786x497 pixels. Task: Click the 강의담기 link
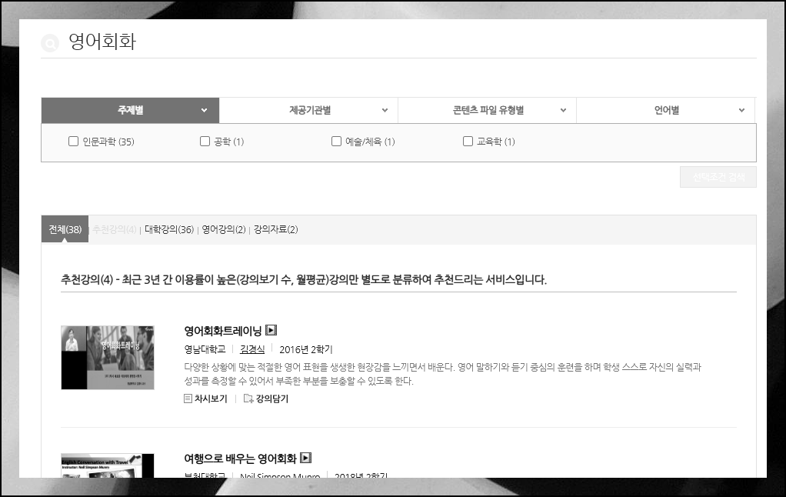(x=272, y=399)
